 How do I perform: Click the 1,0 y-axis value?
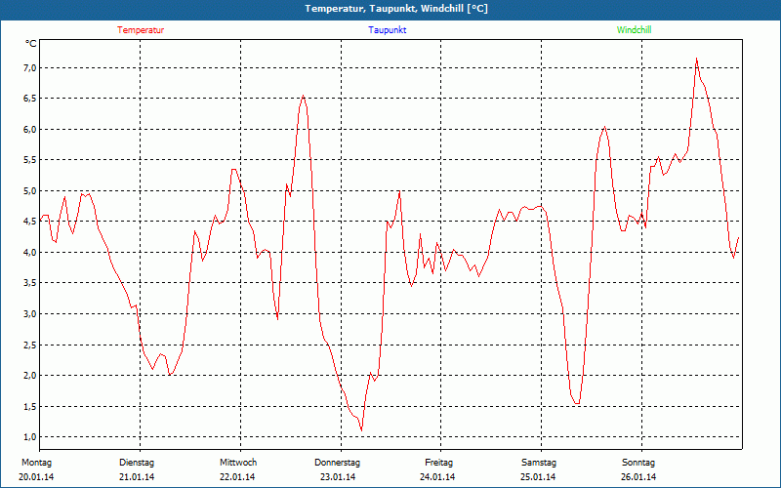[30, 437]
